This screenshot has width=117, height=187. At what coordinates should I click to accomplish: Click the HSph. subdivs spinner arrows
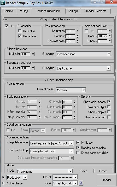point(39,112)
